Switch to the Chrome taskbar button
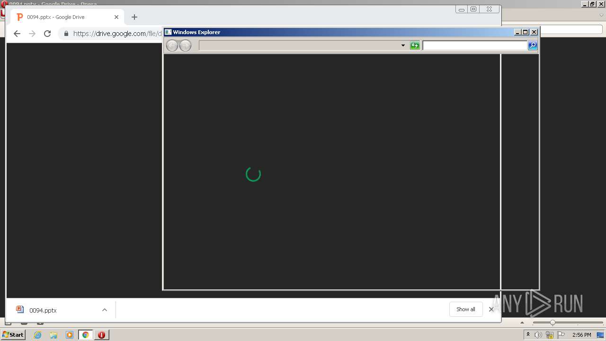The width and height of the screenshot is (606, 341). 86,335
